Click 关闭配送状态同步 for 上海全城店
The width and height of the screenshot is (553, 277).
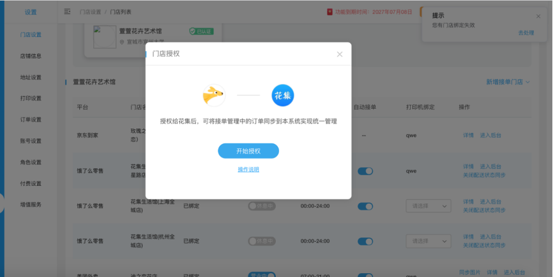coord(484,210)
